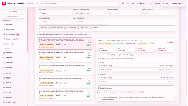Image resolution: width=188 pixels, height=106 pixels.
Task: Enable the Taproot in/out checkbox
Action: [x=78, y=28]
